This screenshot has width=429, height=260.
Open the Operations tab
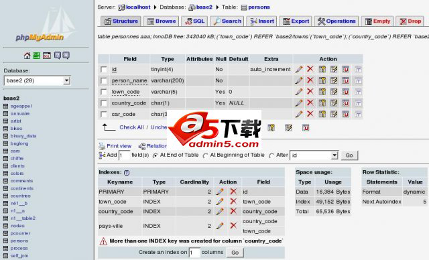[336, 21]
